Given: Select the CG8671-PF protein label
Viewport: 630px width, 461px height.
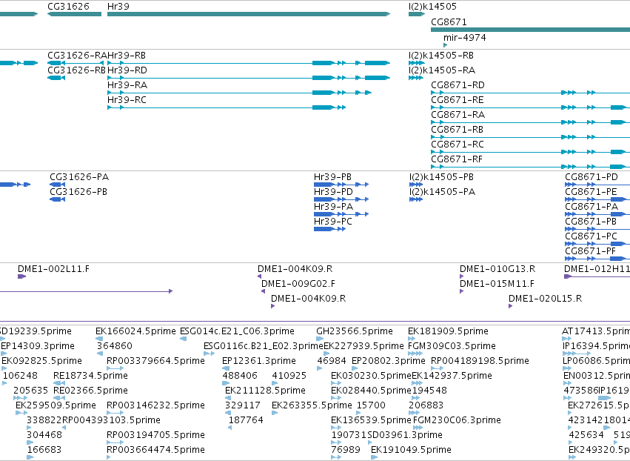Looking at the screenshot, I should point(590,251).
